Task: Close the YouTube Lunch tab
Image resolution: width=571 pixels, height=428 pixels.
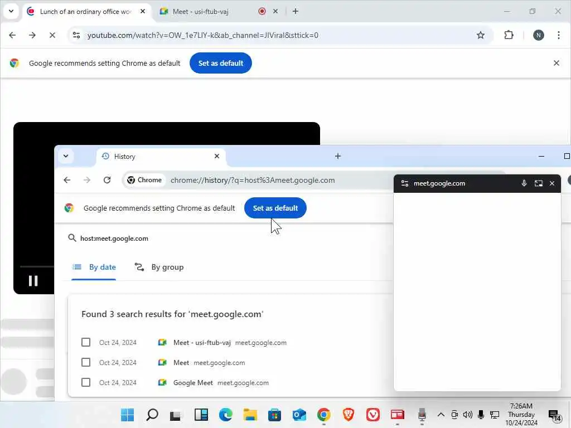Action: click(x=143, y=11)
